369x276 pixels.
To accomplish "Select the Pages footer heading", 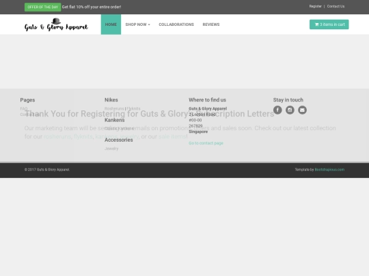I will pos(27,100).
